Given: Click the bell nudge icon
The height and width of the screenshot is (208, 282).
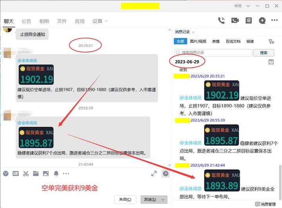Looking at the screenshot, I should click(x=56, y=173).
